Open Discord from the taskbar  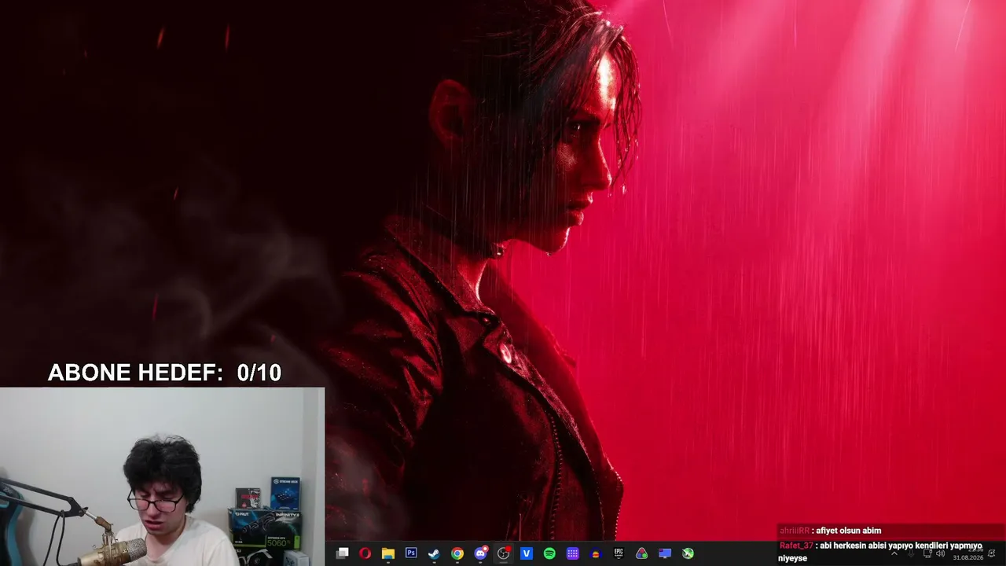pyautogui.click(x=480, y=553)
